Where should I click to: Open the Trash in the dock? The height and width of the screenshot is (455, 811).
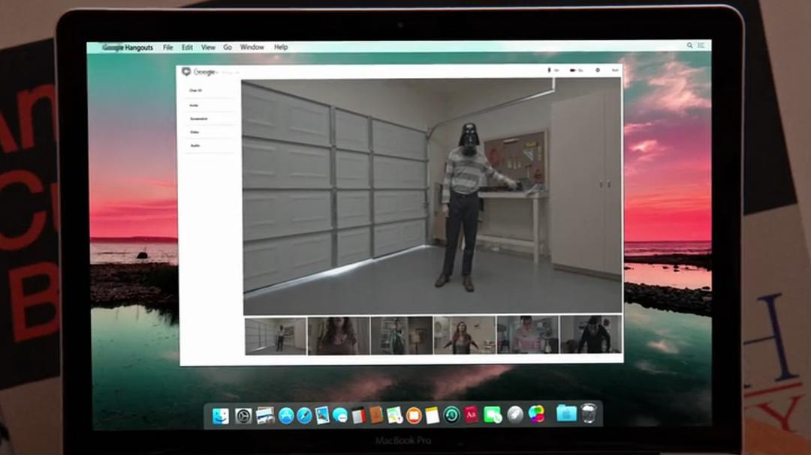point(589,414)
